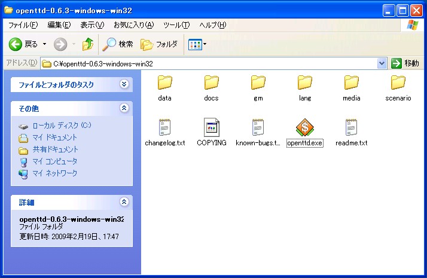Minimize the Explorer window
427x278 pixels.
click(389, 11)
